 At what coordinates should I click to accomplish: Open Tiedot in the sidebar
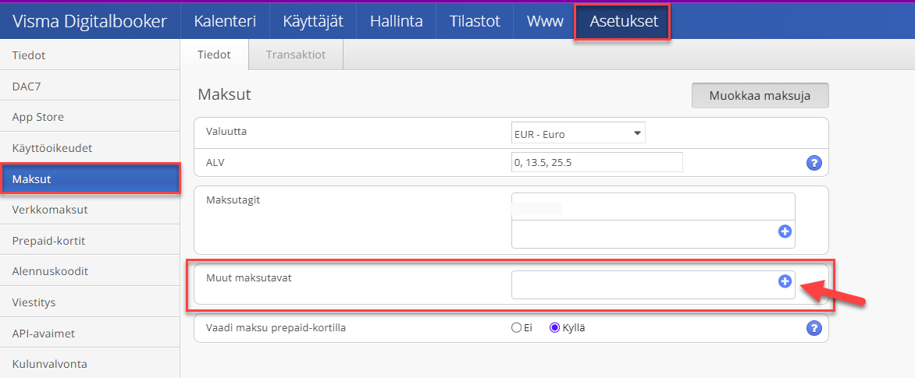(90, 55)
